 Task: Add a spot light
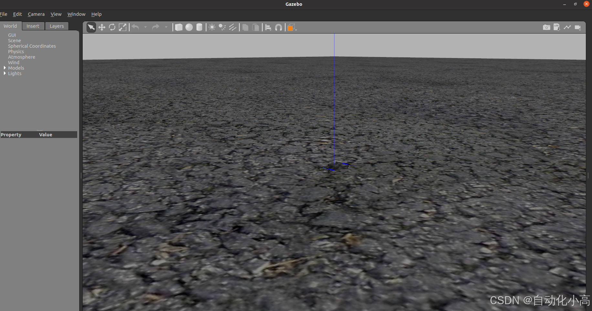(222, 27)
